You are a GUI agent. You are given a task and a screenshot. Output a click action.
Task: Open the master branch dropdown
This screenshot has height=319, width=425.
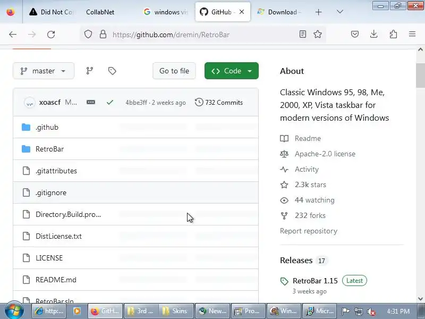tap(44, 71)
